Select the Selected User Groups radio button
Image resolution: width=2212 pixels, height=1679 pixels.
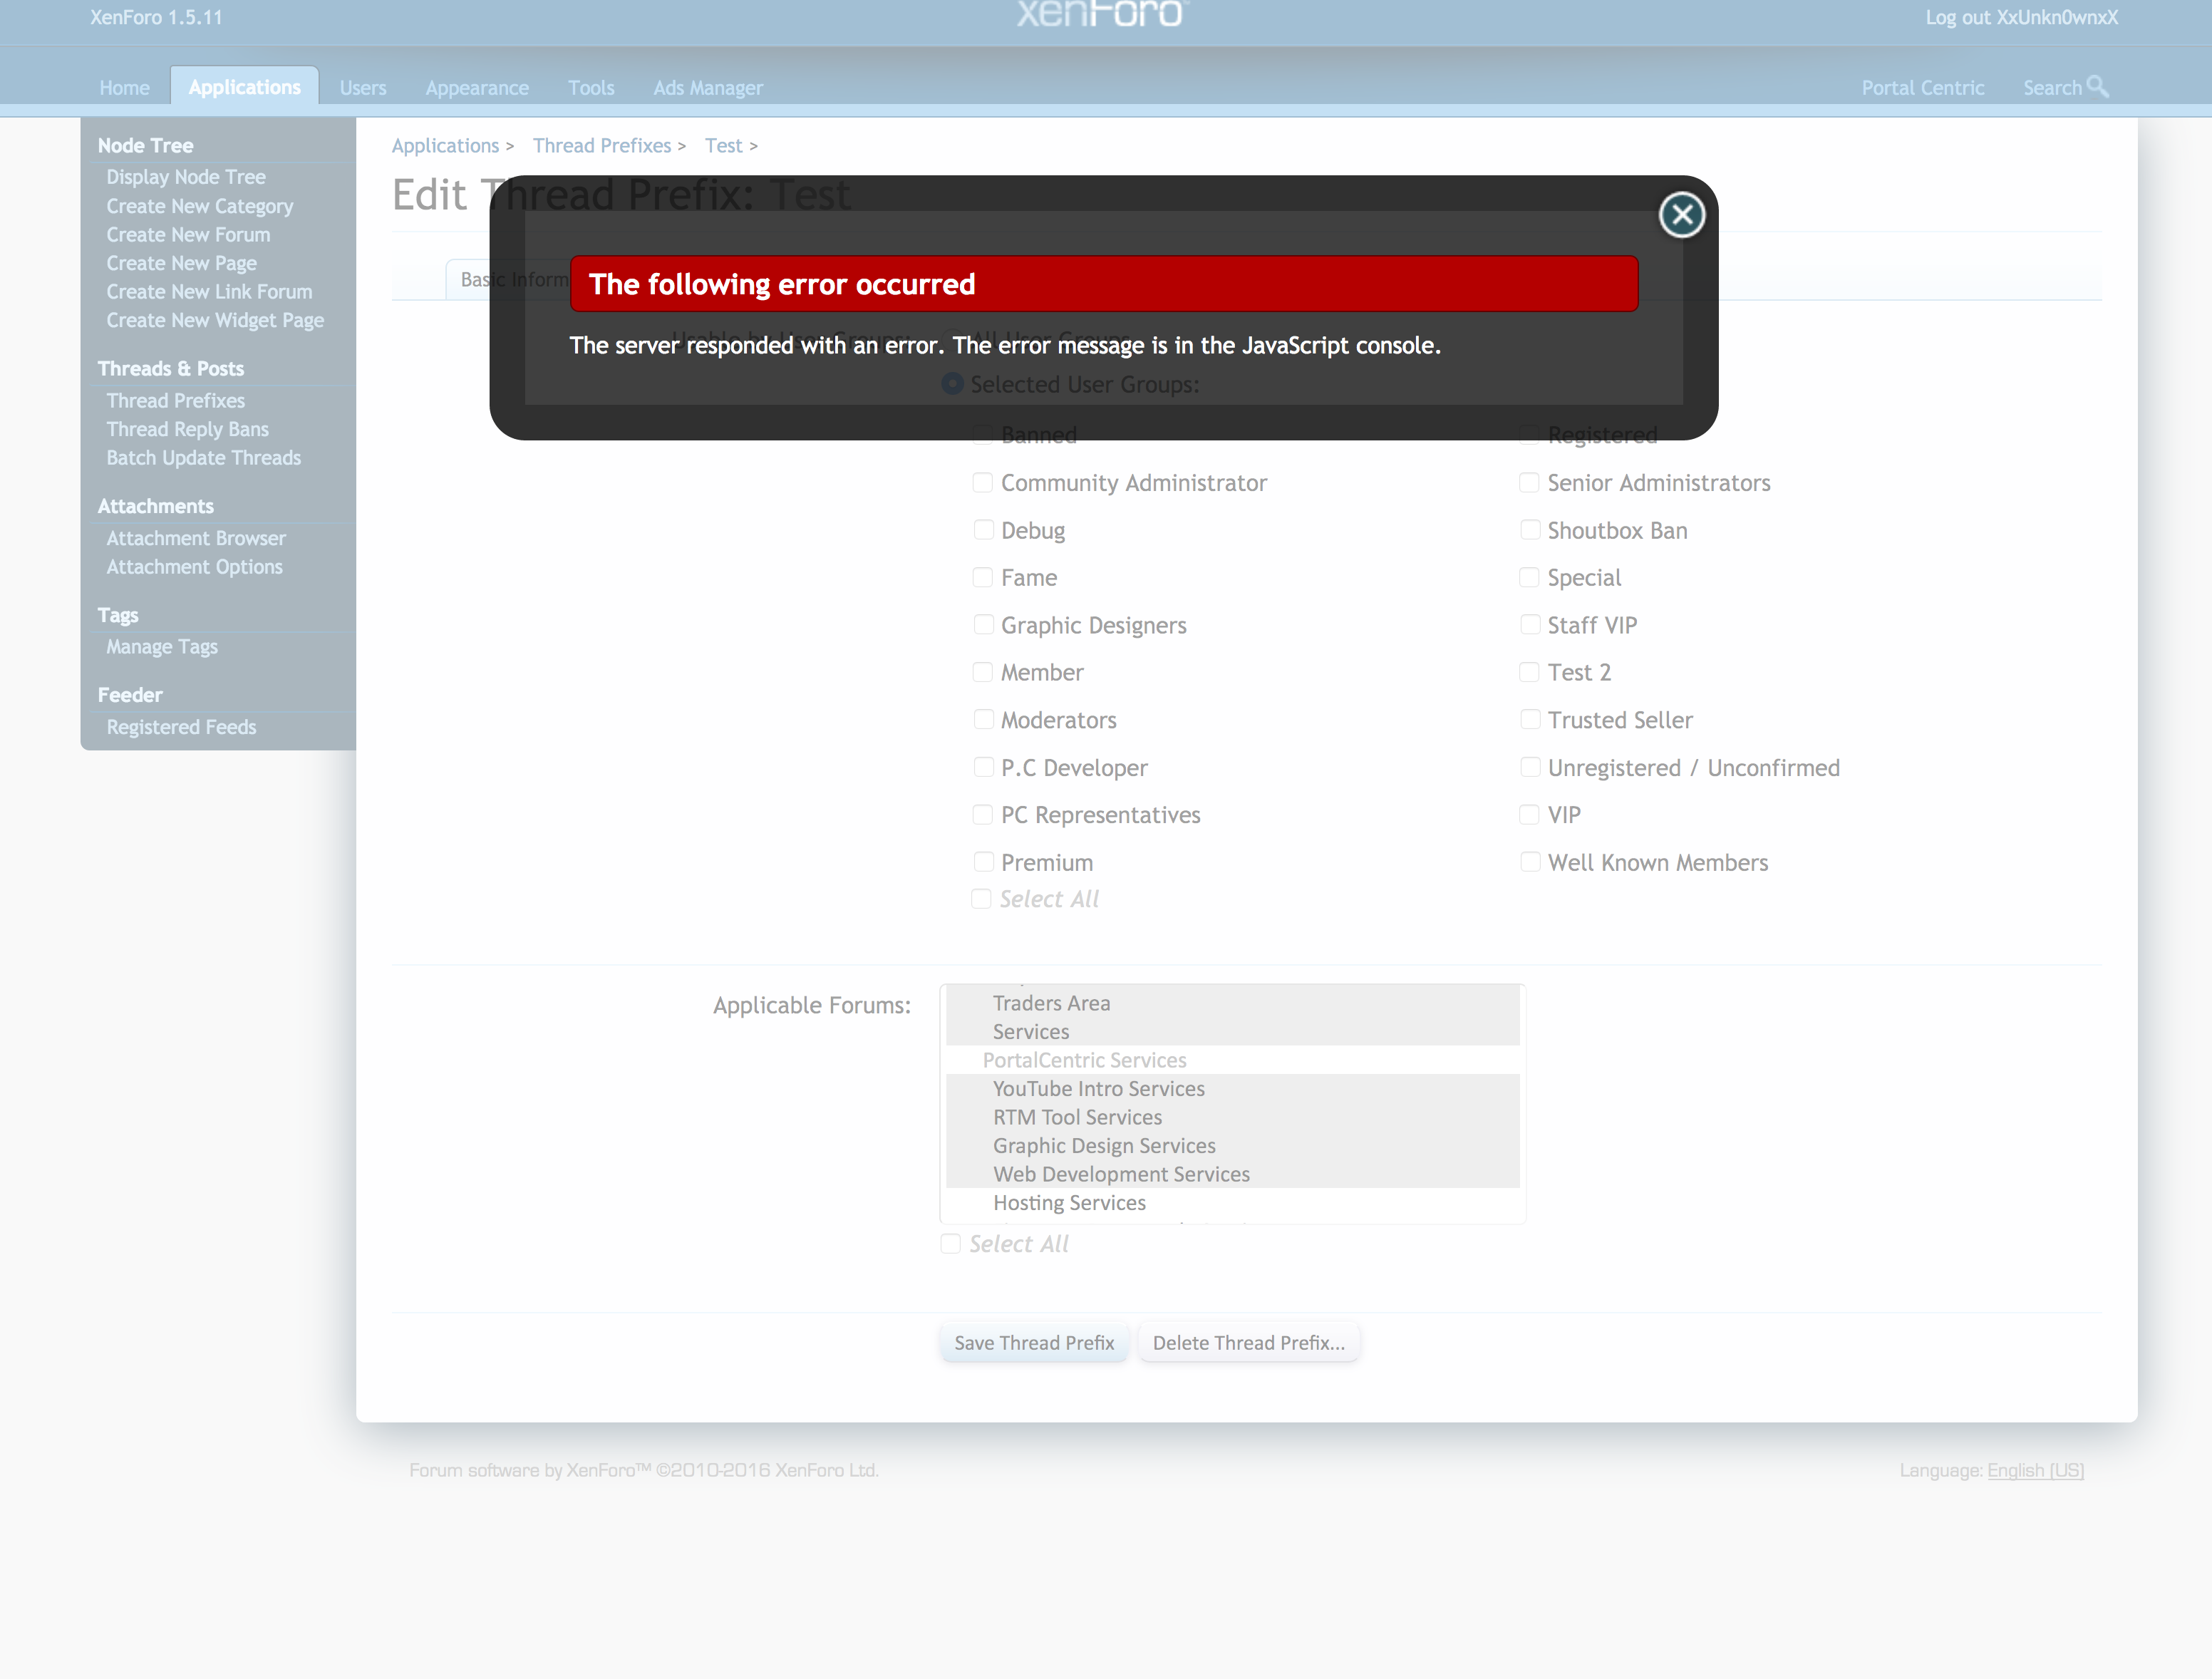pyautogui.click(x=952, y=384)
